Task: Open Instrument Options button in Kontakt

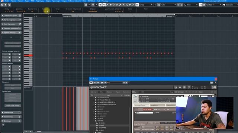Action: 141,105
